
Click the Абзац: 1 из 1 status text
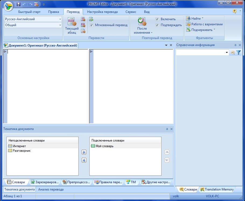(13, 196)
